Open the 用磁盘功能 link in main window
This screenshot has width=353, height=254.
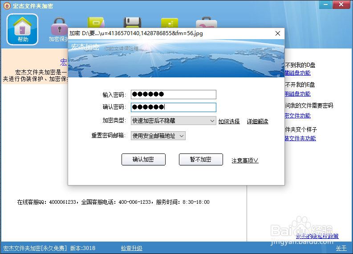298,94
